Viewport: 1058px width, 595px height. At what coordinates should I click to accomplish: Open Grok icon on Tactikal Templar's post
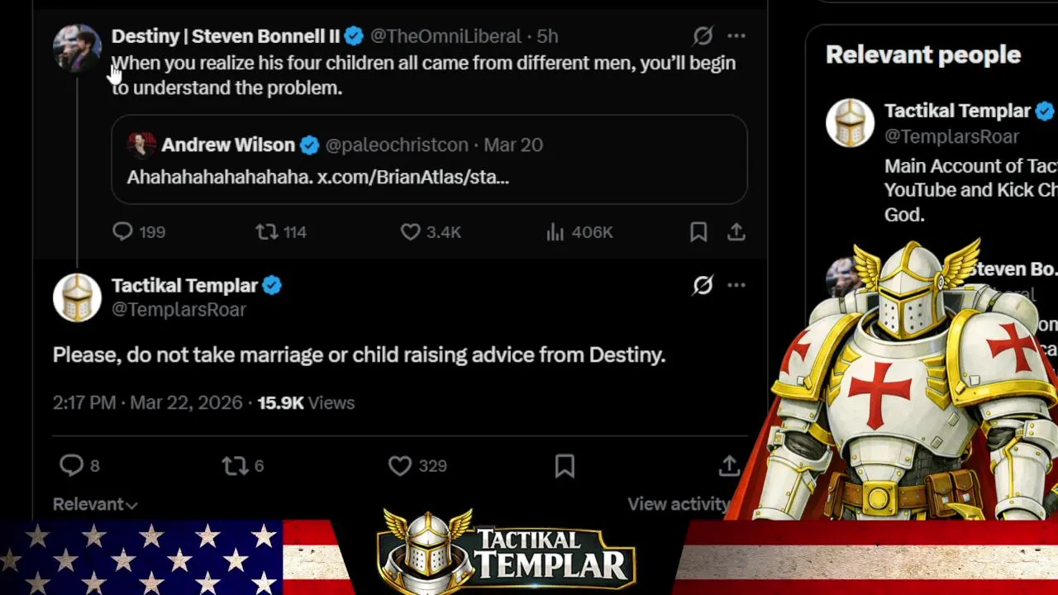tap(703, 285)
